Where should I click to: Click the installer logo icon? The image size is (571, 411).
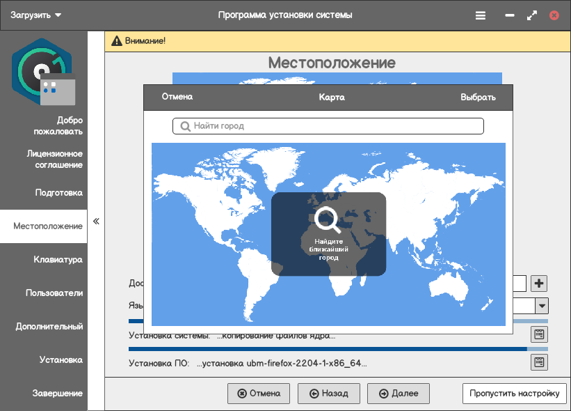click(43, 72)
